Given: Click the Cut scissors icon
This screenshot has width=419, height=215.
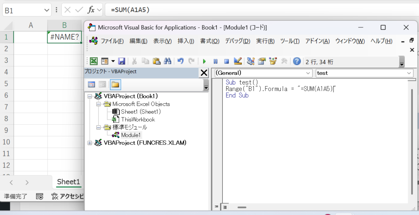Looking at the screenshot, I should [134, 62].
